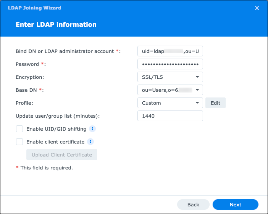The image size is (268, 214).
Task: Select the Enter LDAP information heading
Action: coord(55,24)
